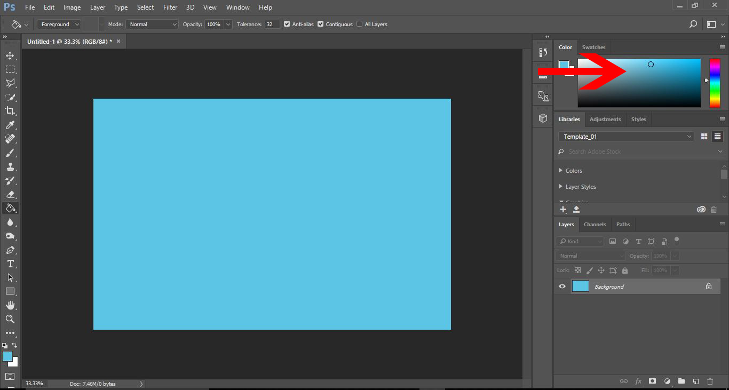
Task: Switch to the Swatches tab
Action: pyautogui.click(x=593, y=47)
